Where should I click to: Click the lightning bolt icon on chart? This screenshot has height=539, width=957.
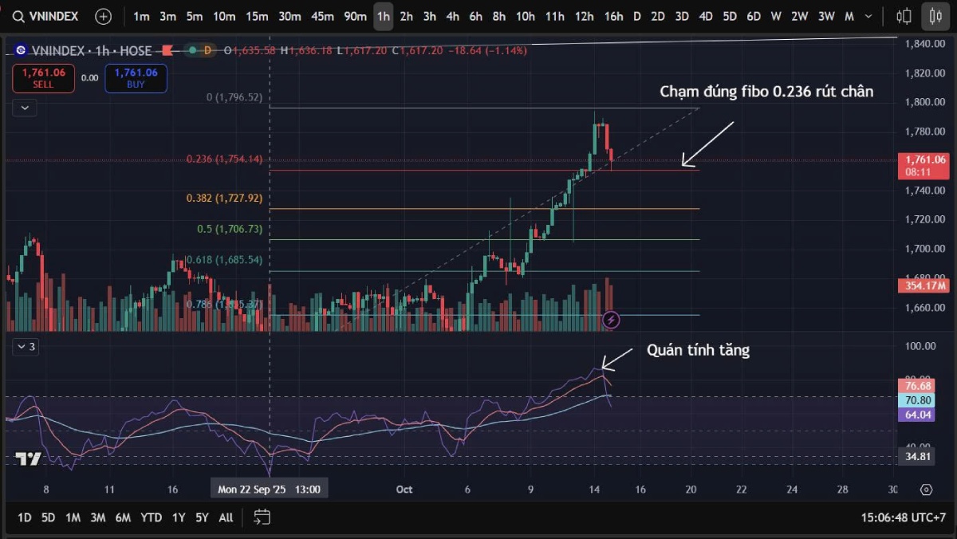click(611, 320)
